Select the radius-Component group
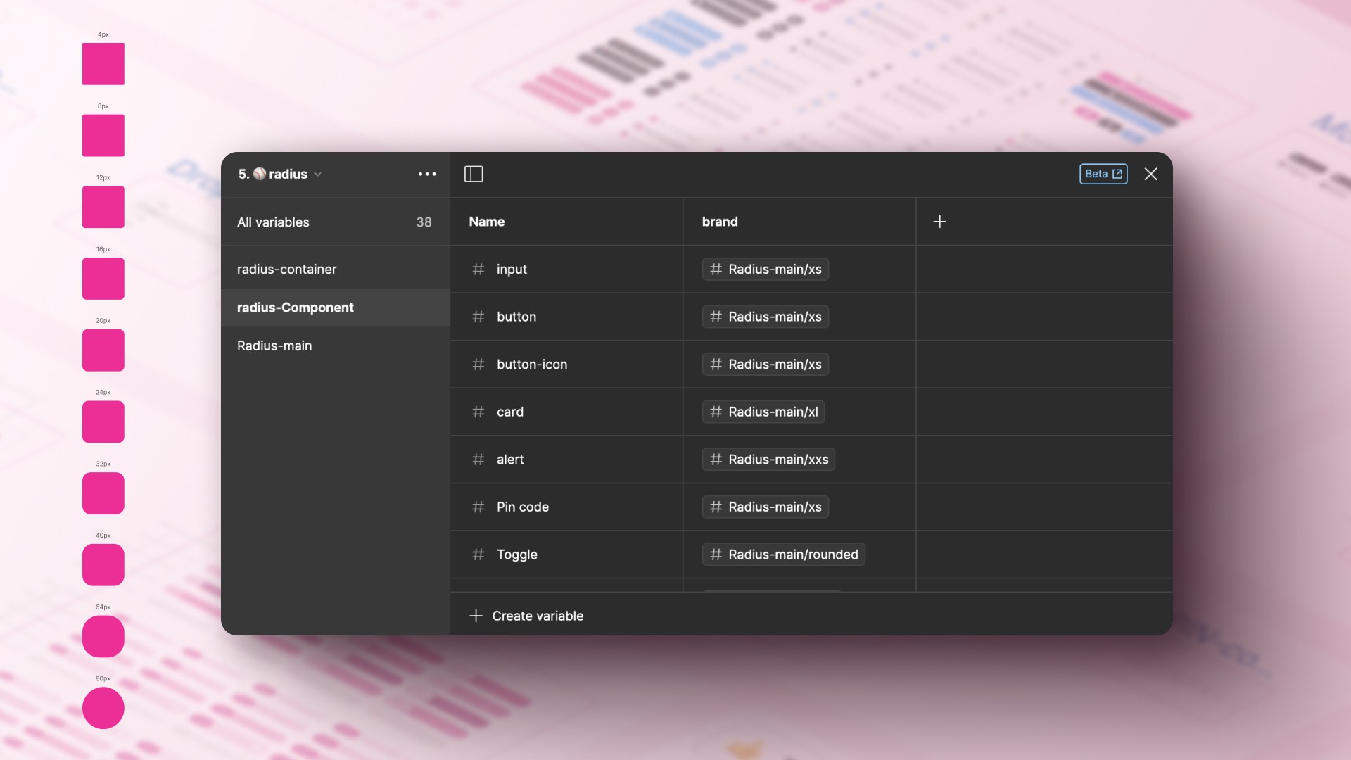1351x760 pixels. [x=335, y=308]
